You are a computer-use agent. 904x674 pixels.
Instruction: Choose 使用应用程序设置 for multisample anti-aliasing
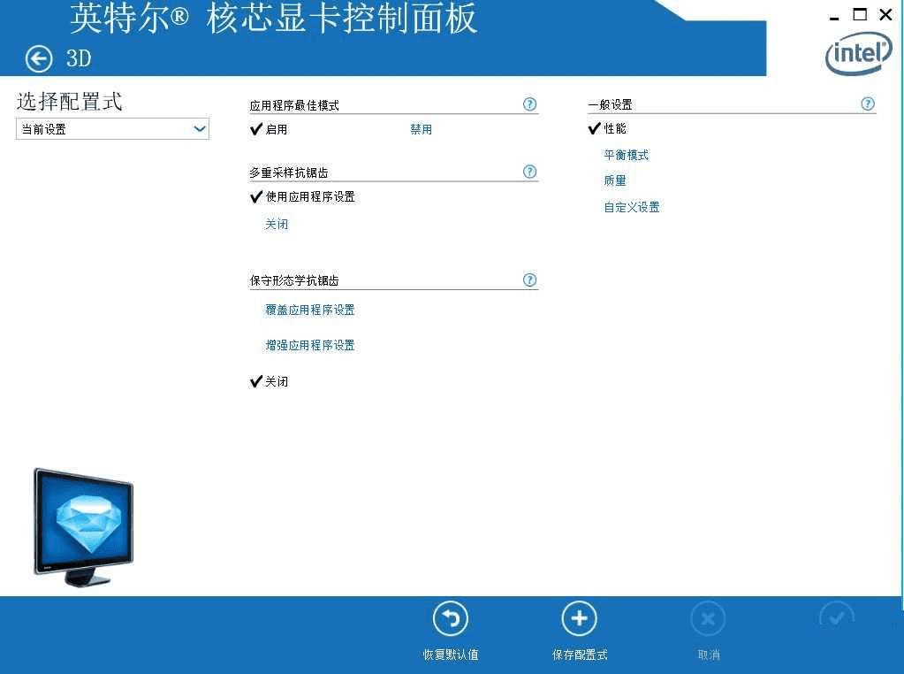pos(310,196)
